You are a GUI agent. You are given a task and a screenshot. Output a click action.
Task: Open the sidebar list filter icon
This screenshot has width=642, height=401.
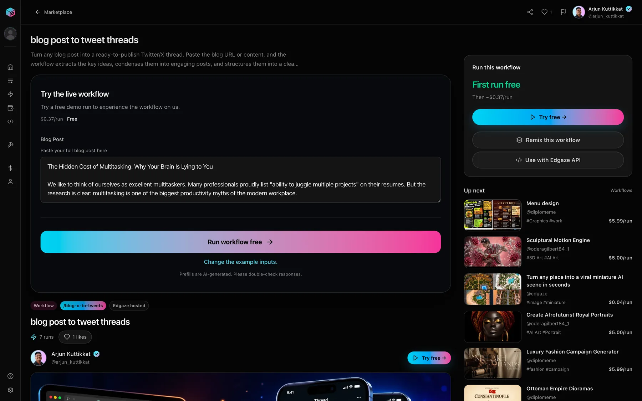(10, 81)
